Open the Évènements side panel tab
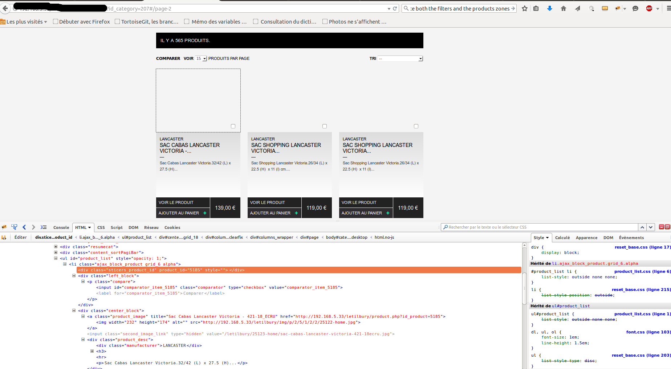671x369 pixels. (631, 238)
